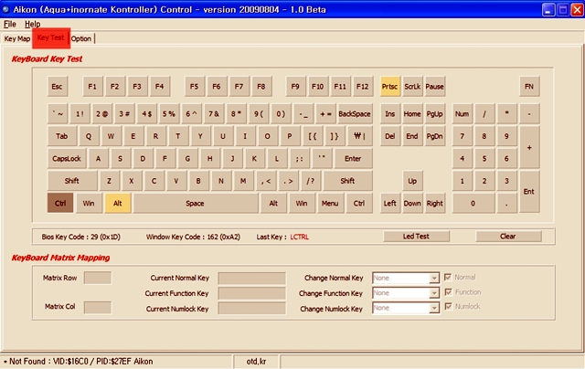The width and height of the screenshot is (585, 369).
Task: Click the highlighted Prtsc key
Action: (x=390, y=87)
